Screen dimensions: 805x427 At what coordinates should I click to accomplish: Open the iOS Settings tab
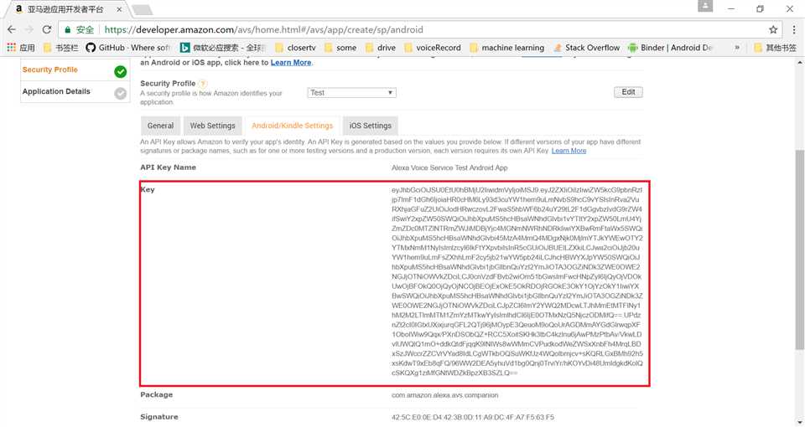(x=370, y=126)
